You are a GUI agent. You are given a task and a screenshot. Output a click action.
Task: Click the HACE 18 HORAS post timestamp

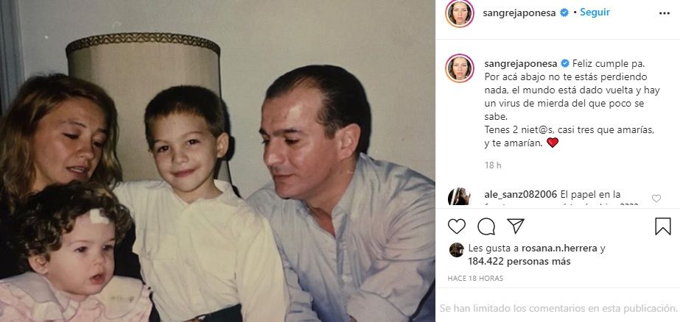(x=475, y=279)
